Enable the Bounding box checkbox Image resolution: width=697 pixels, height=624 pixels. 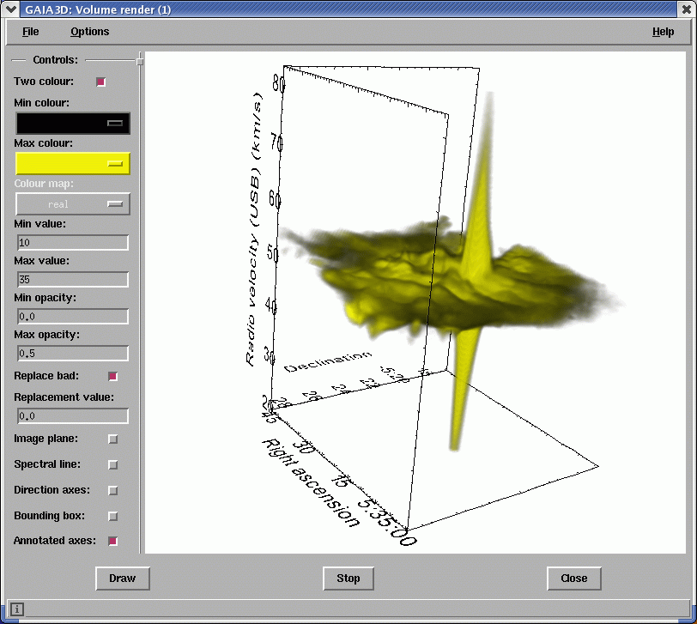point(113,517)
